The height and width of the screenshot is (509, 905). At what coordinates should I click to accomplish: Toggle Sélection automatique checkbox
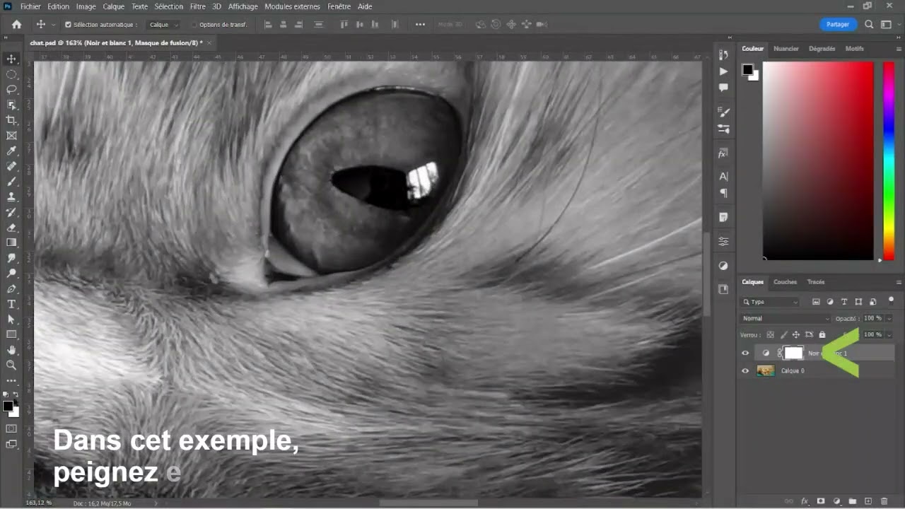[68, 24]
